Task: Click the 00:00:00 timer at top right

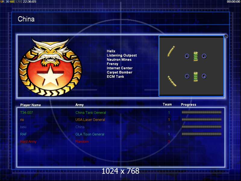Action: pos(233,2)
